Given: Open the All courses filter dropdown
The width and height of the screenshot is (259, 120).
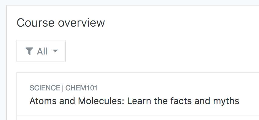Looking at the screenshot, I should pos(41,51).
